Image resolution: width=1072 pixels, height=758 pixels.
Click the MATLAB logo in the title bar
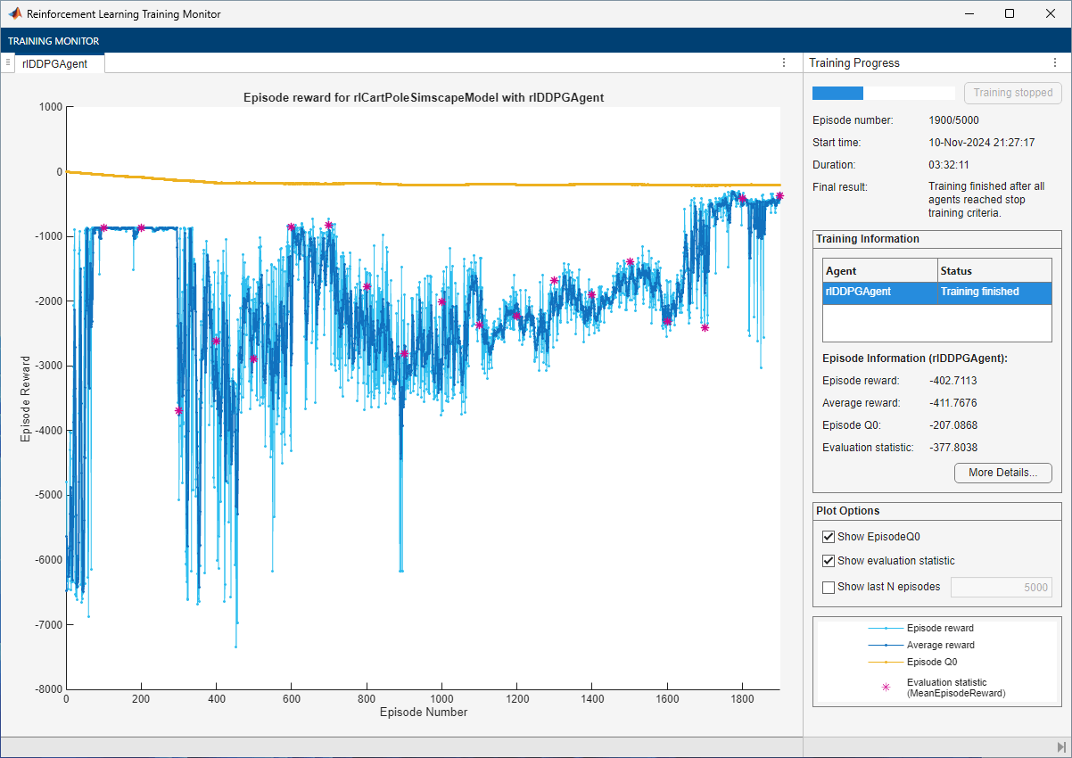(15, 14)
